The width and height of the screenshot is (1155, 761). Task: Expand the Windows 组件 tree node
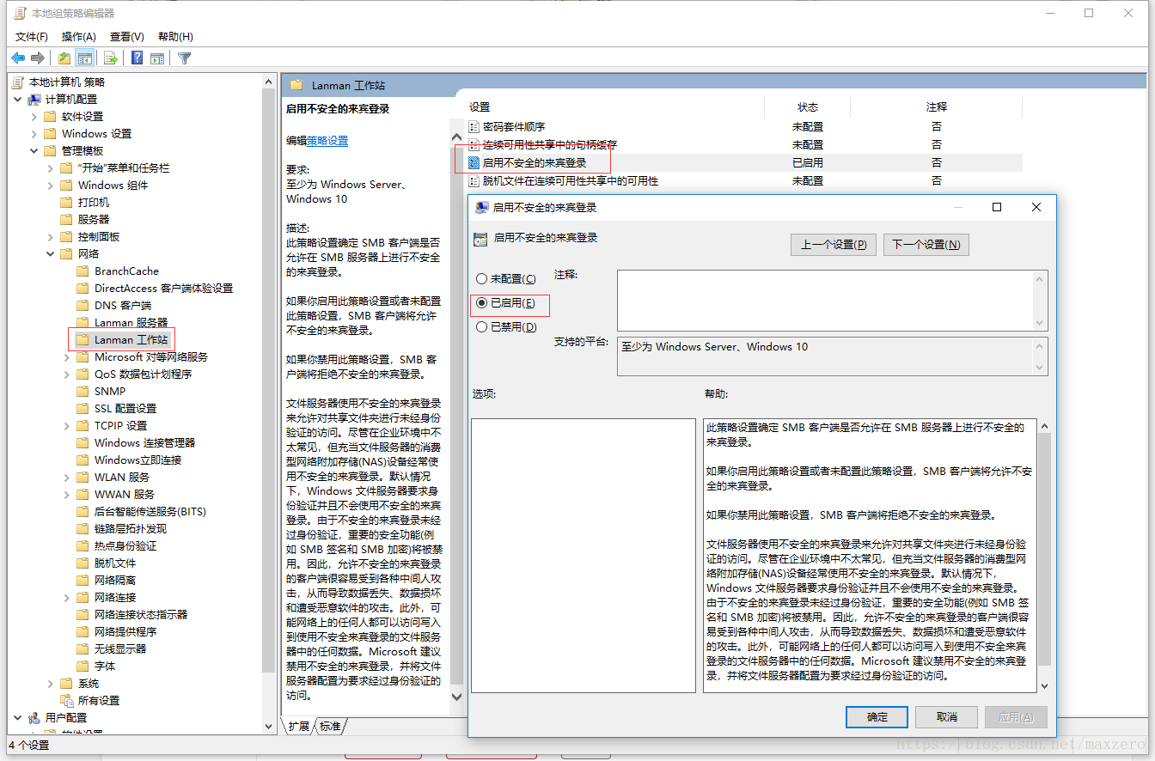pos(51,185)
